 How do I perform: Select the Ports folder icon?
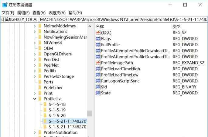coord(40,82)
